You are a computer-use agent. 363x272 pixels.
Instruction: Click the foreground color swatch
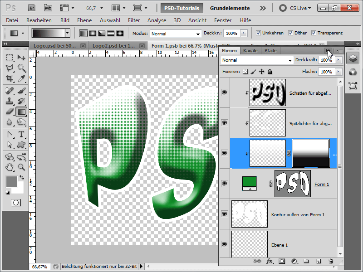pyautogui.click(x=12, y=182)
